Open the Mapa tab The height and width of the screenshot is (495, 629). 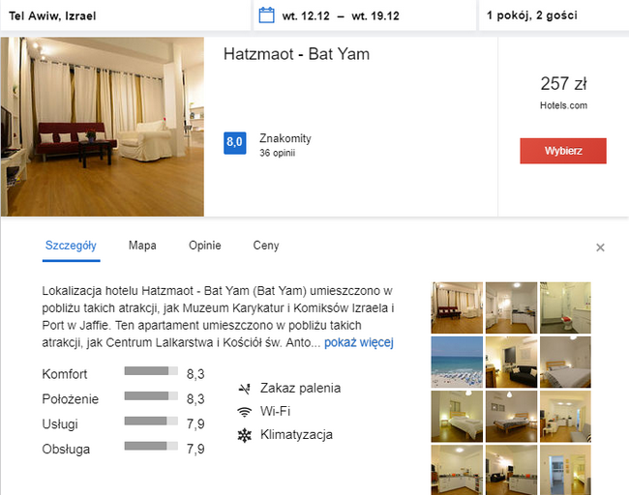click(x=142, y=246)
